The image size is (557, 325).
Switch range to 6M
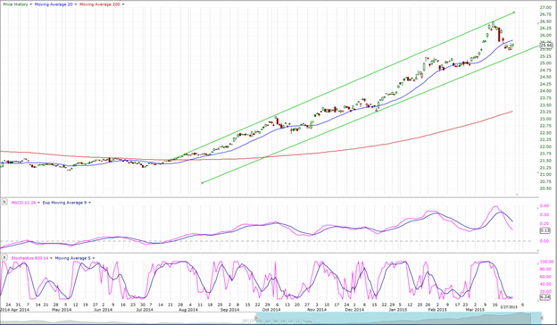[268, 321]
